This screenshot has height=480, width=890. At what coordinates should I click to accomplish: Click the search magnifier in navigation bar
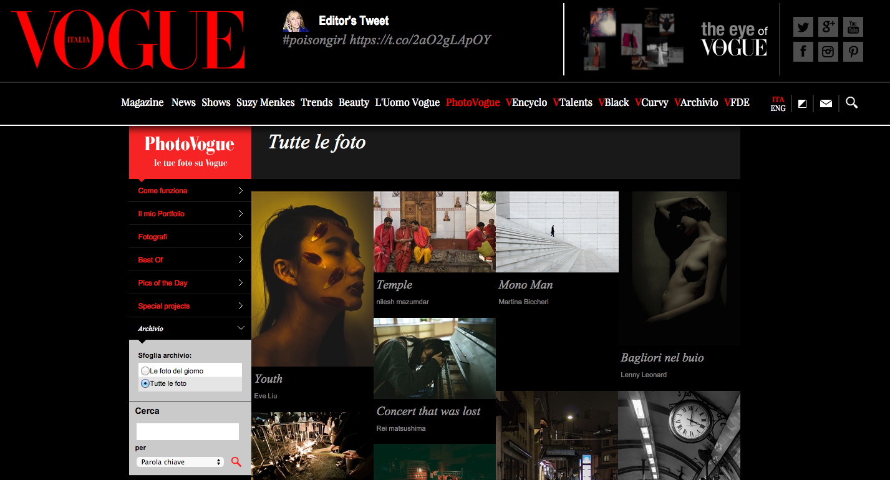(852, 103)
